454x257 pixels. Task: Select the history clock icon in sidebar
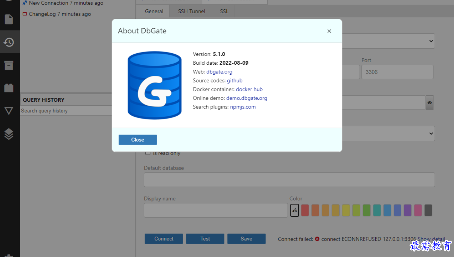[9, 42]
